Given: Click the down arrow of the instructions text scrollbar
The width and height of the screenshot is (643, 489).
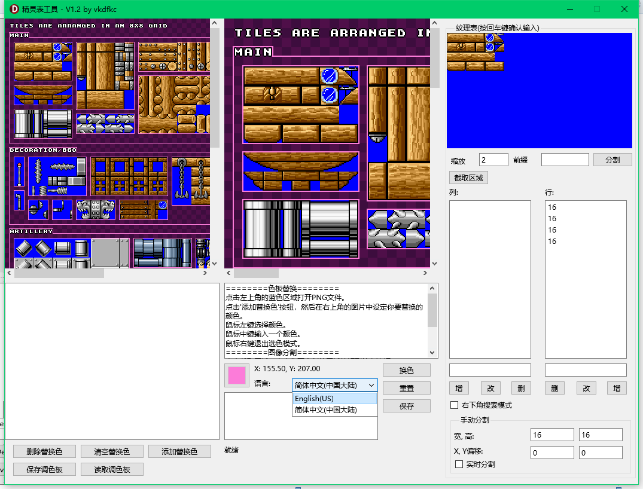Looking at the screenshot, I should pyautogui.click(x=432, y=353).
